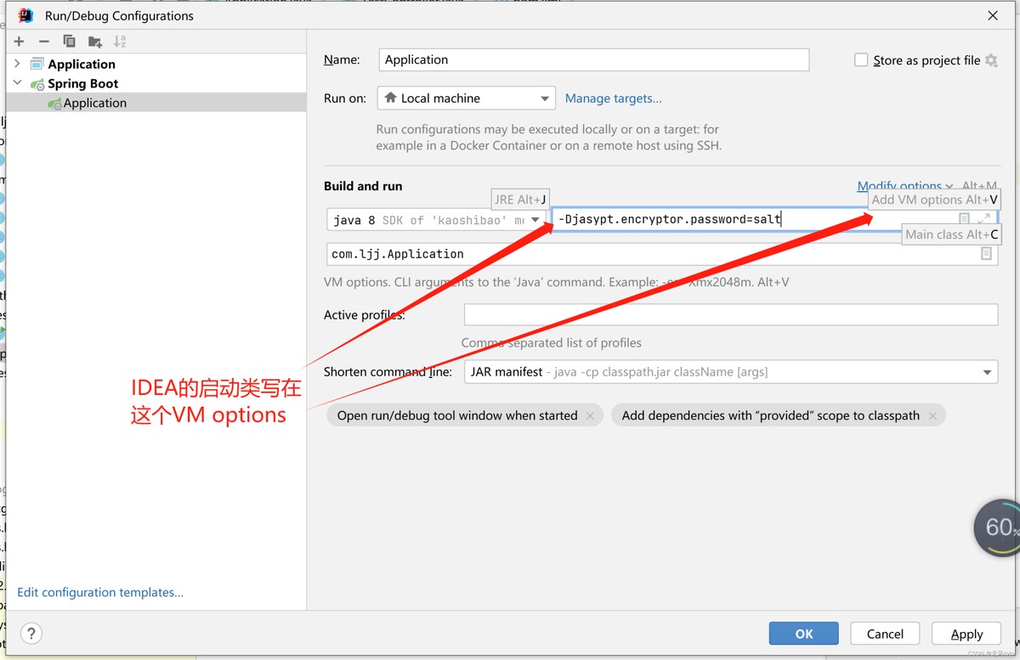The width and height of the screenshot is (1020, 660).
Task: Sort configurations alphabetically
Action: coord(120,42)
